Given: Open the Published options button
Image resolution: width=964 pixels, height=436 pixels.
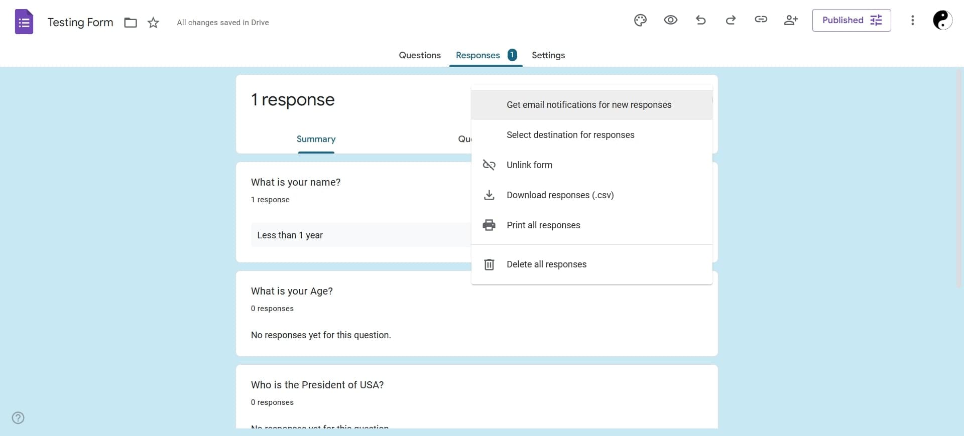Looking at the screenshot, I should pos(851,21).
